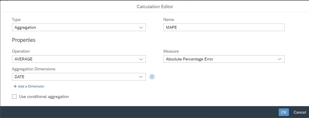Remove the DATE aggregation dimension
This screenshot has width=309, height=118.
(152, 77)
